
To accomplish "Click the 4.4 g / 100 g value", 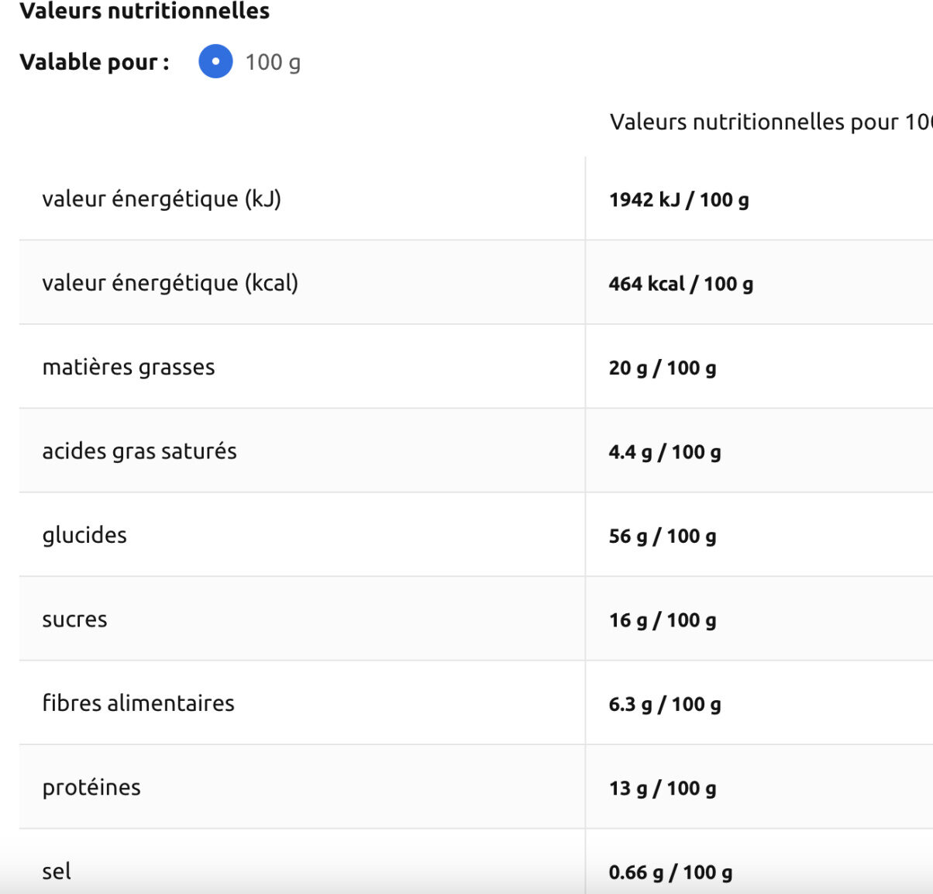I will tap(665, 452).
